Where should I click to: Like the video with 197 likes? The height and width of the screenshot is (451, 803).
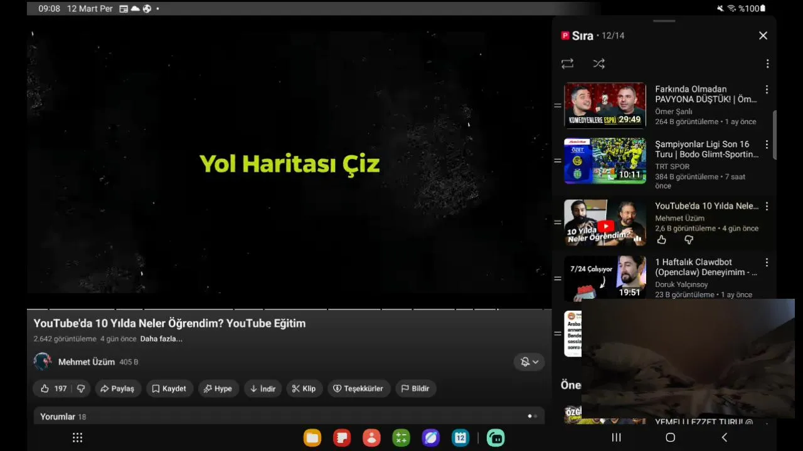53,388
